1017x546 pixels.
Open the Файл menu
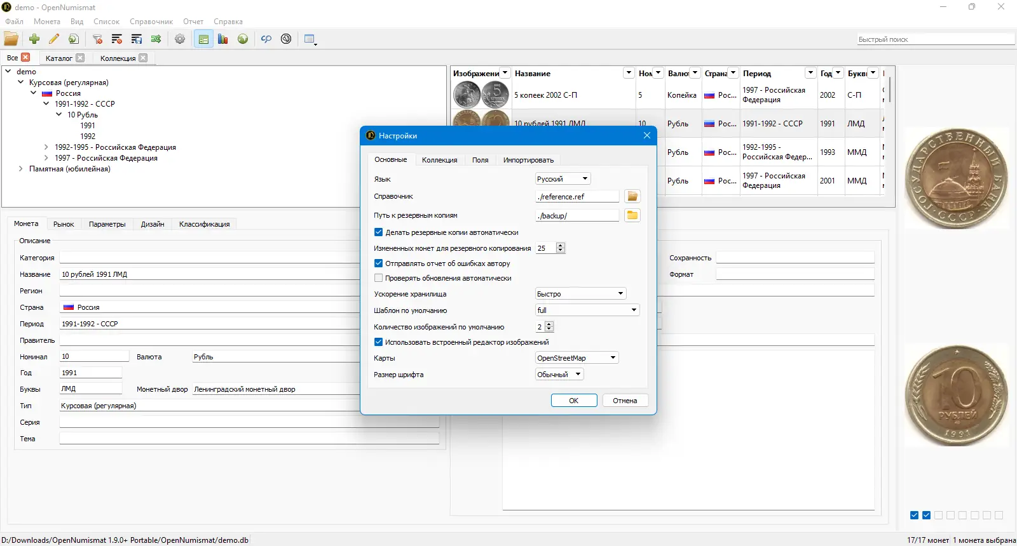point(14,22)
